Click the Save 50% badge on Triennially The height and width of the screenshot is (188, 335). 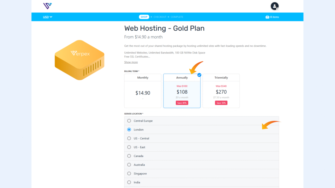tap(221, 102)
